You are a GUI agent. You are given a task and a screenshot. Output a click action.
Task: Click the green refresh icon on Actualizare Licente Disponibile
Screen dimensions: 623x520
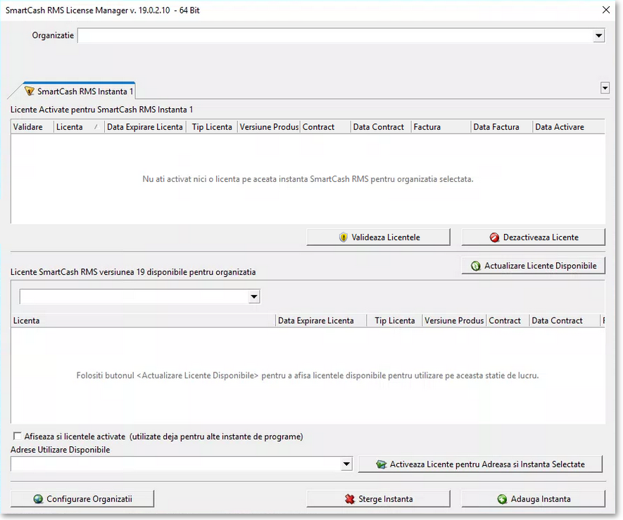point(476,266)
